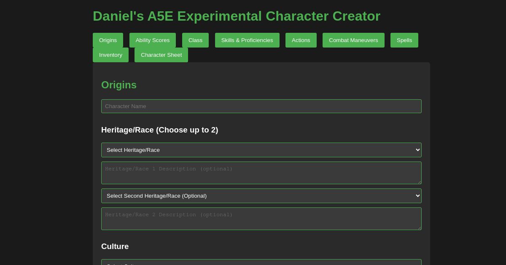Open the Character Sheet view
Image resolution: width=506 pixels, height=265 pixels.
click(161, 55)
